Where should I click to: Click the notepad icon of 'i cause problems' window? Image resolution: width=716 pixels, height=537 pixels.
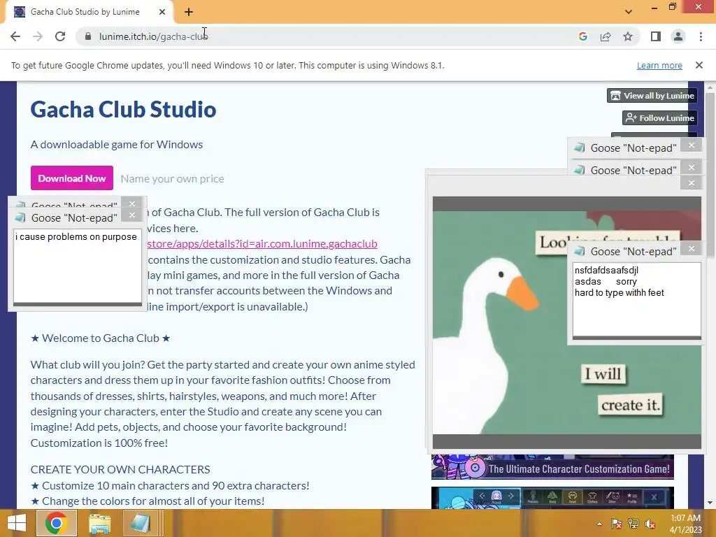[x=20, y=217]
